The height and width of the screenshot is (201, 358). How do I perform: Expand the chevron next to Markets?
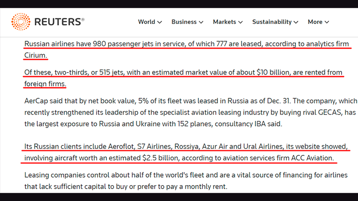pyautogui.click(x=240, y=22)
